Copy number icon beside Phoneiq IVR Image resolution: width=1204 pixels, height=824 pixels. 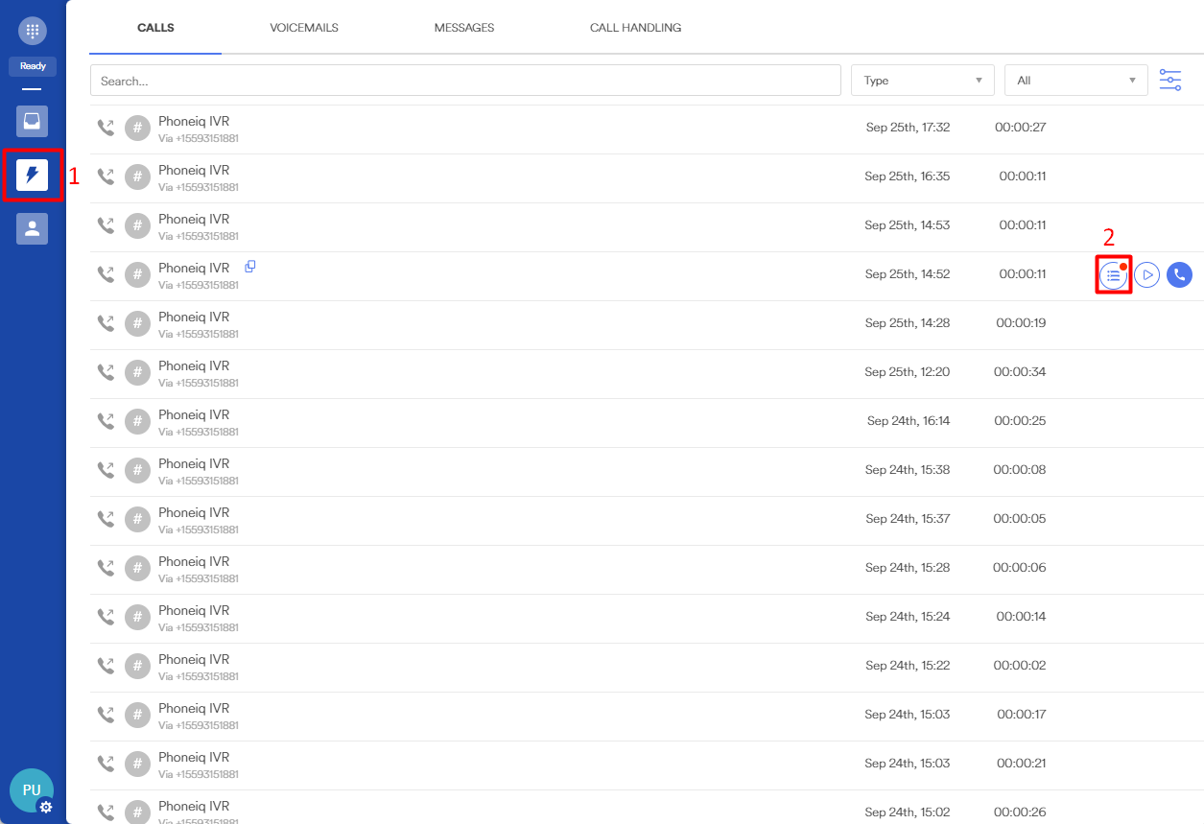[250, 267]
